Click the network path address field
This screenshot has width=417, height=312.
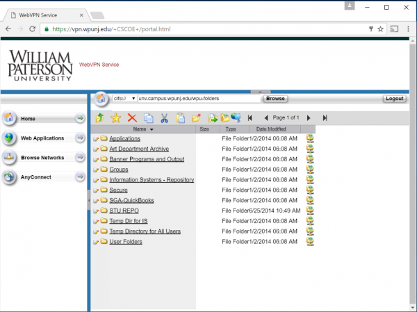(199, 99)
